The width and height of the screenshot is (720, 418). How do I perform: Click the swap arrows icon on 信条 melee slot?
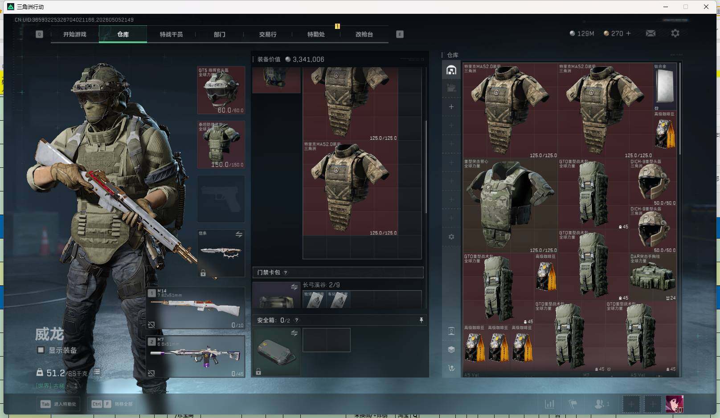[x=239, y=234]
